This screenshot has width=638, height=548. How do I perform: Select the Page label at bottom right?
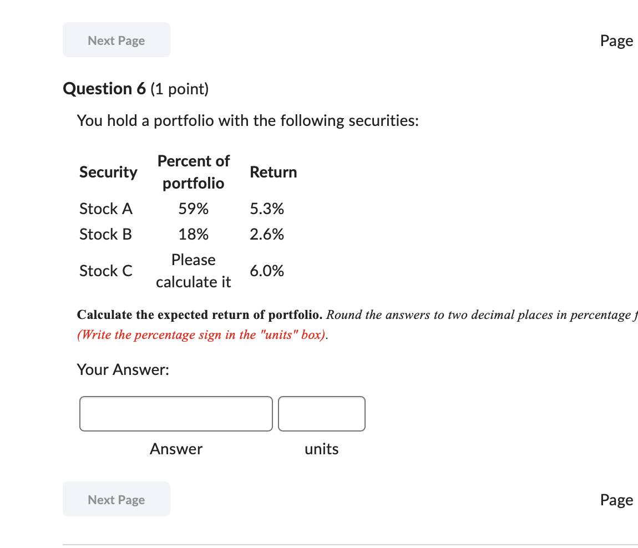616,499
